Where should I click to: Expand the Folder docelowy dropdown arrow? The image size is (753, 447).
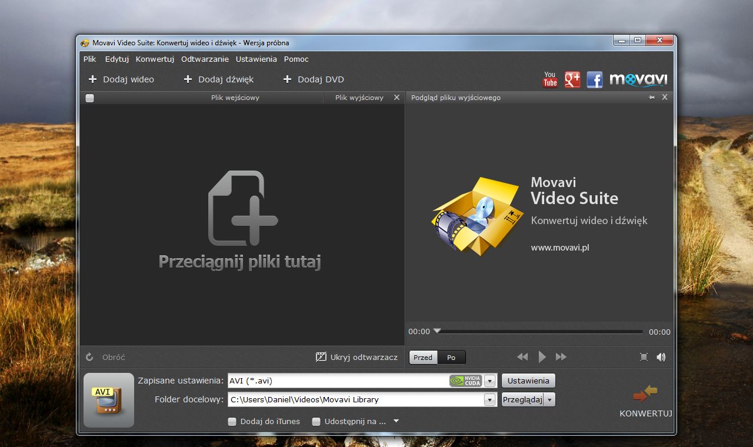[x=490, y=400]
